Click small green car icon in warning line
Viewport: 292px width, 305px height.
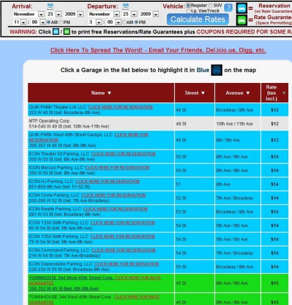coord(67,32)
